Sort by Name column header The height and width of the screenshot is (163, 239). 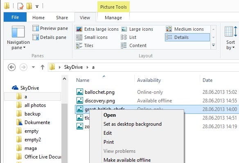[x=83, y=80]
